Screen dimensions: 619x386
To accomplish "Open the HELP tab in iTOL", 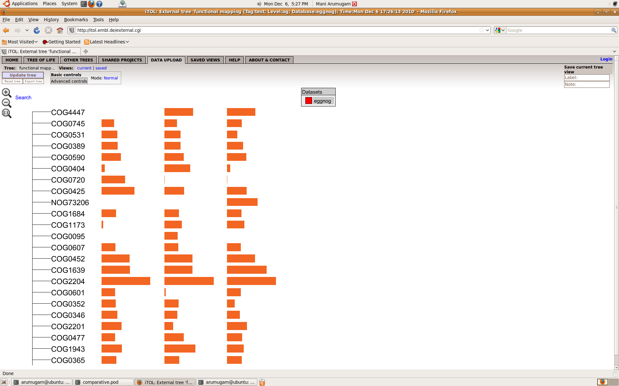I will (234, 60).
